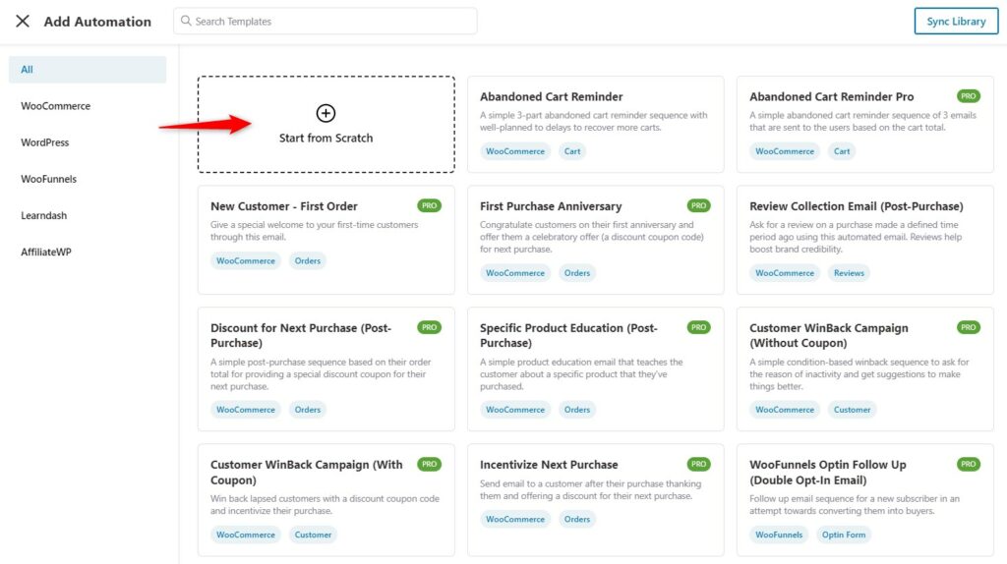This screenshot has height=564, width=1007.
Task: Click Cart tag under Abandoned Cart Reminder
Action: click(x=572, y=151)
